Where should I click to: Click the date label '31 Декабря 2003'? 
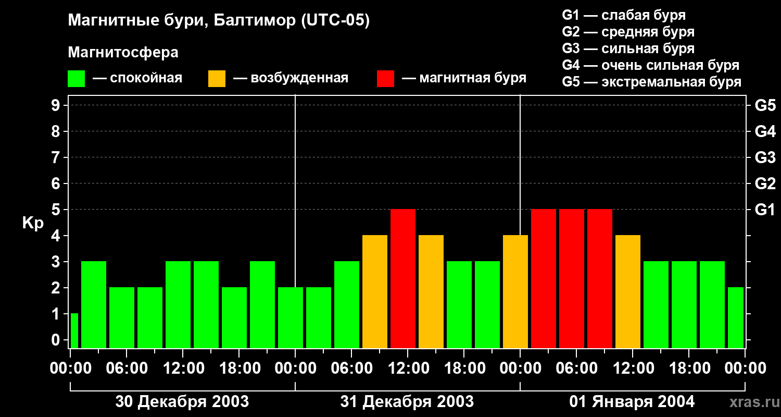pyautogui.click(x=407, y=402)
